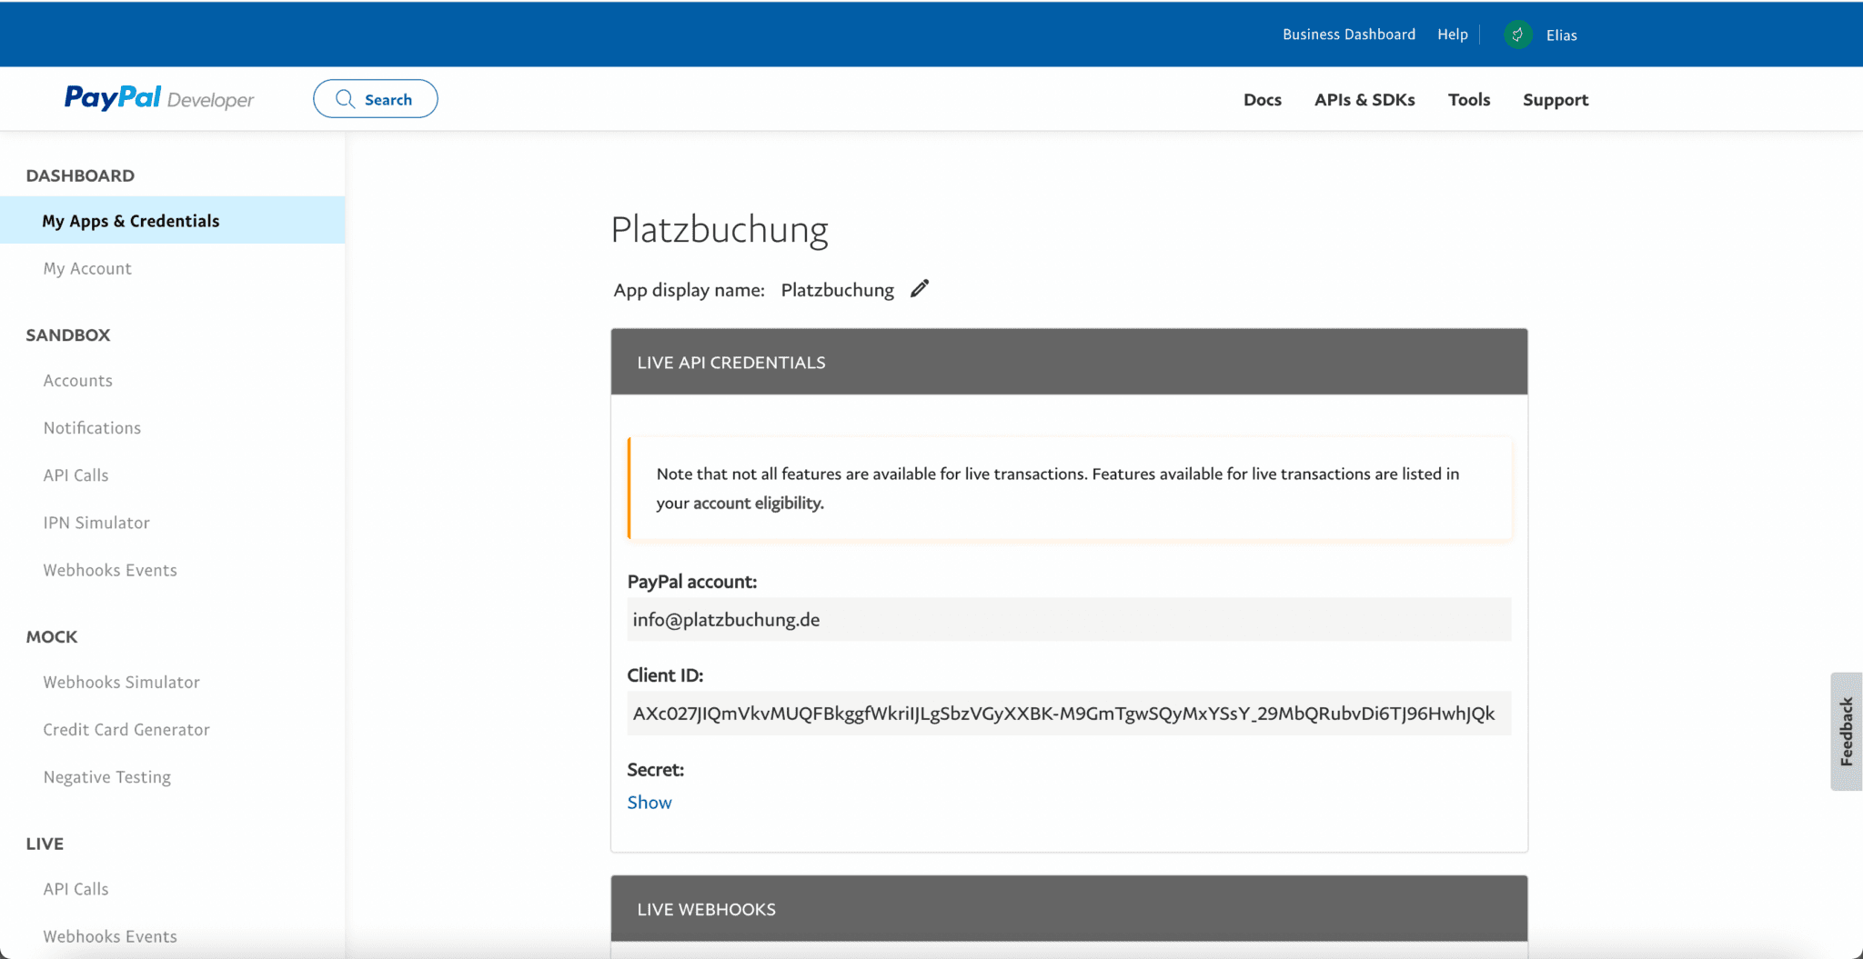The image size is (1863, 959).
Task: Click the 'Client ID:' label
Action: click(665, 675)
